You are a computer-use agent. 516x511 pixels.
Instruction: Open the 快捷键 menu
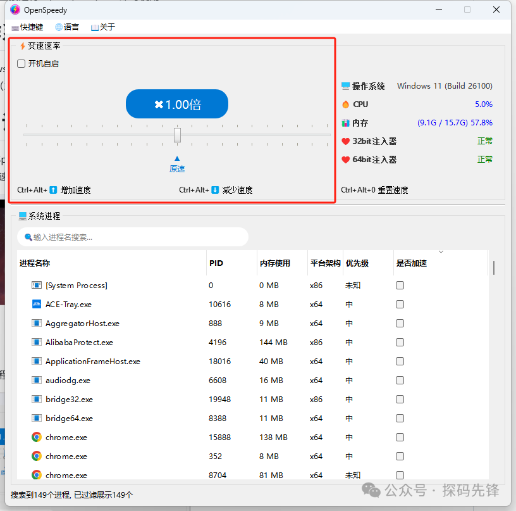(x=27, y=27)
